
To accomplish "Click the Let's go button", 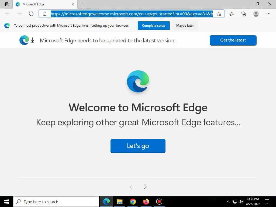I will pyautogui.click(x=138, y=146).
